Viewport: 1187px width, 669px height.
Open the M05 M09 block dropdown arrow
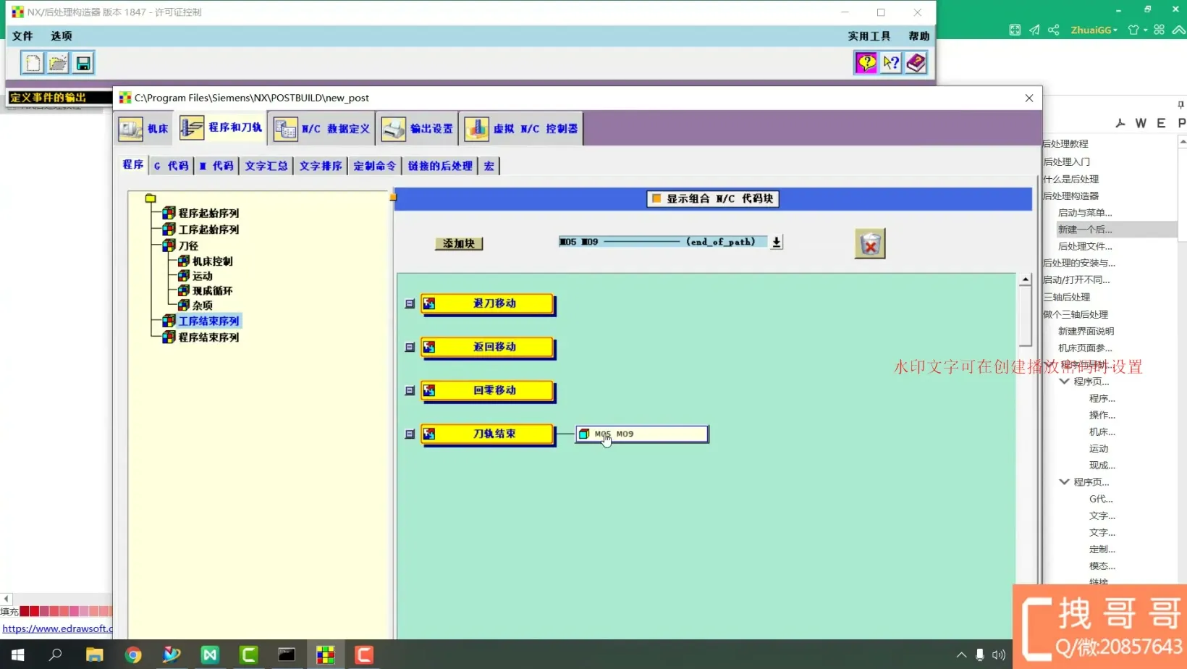776,243
